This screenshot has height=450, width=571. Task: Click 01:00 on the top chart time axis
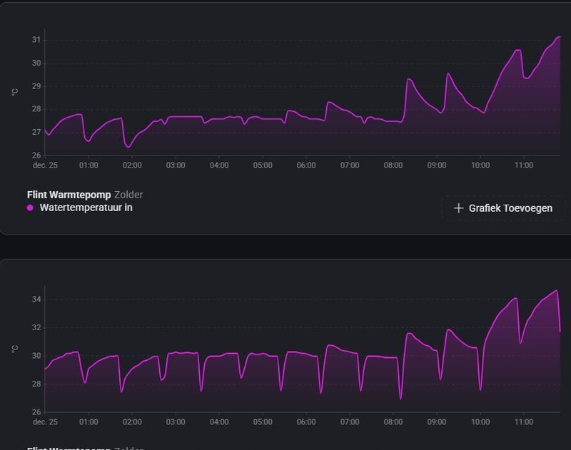point(89,165)
